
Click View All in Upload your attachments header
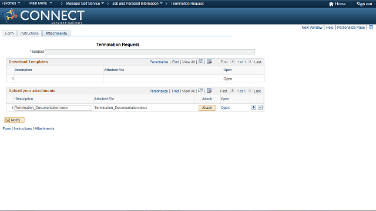coord(188,91)
